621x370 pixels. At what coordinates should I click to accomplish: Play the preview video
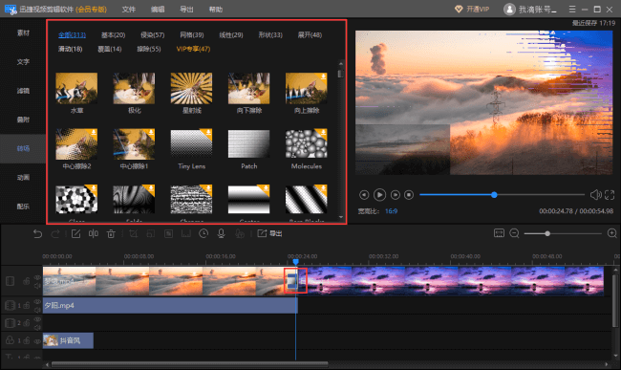379,195
